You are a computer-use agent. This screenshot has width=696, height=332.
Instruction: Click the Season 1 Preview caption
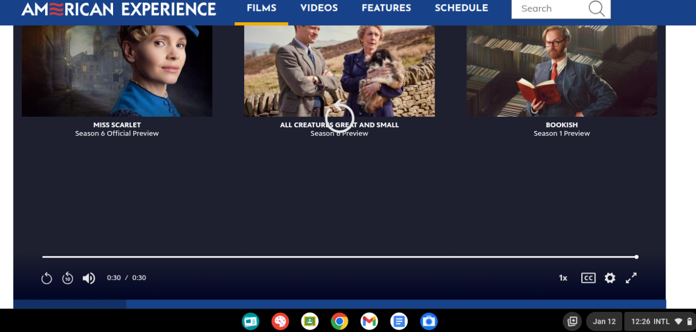(562, 134)
